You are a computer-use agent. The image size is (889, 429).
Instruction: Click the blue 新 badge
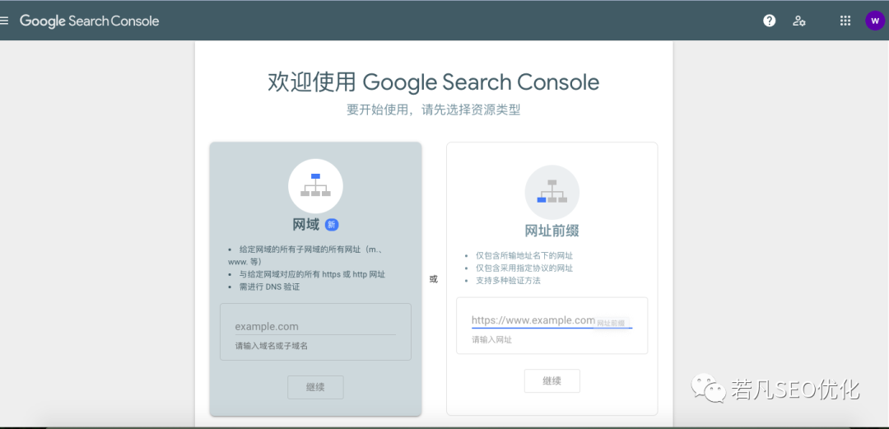tap(332, 225)
